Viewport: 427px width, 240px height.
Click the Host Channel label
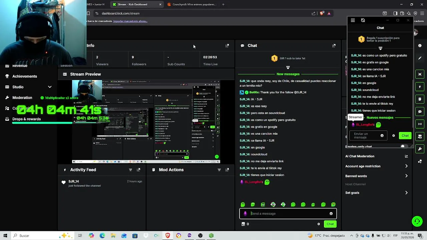click(x=355, y=184)
